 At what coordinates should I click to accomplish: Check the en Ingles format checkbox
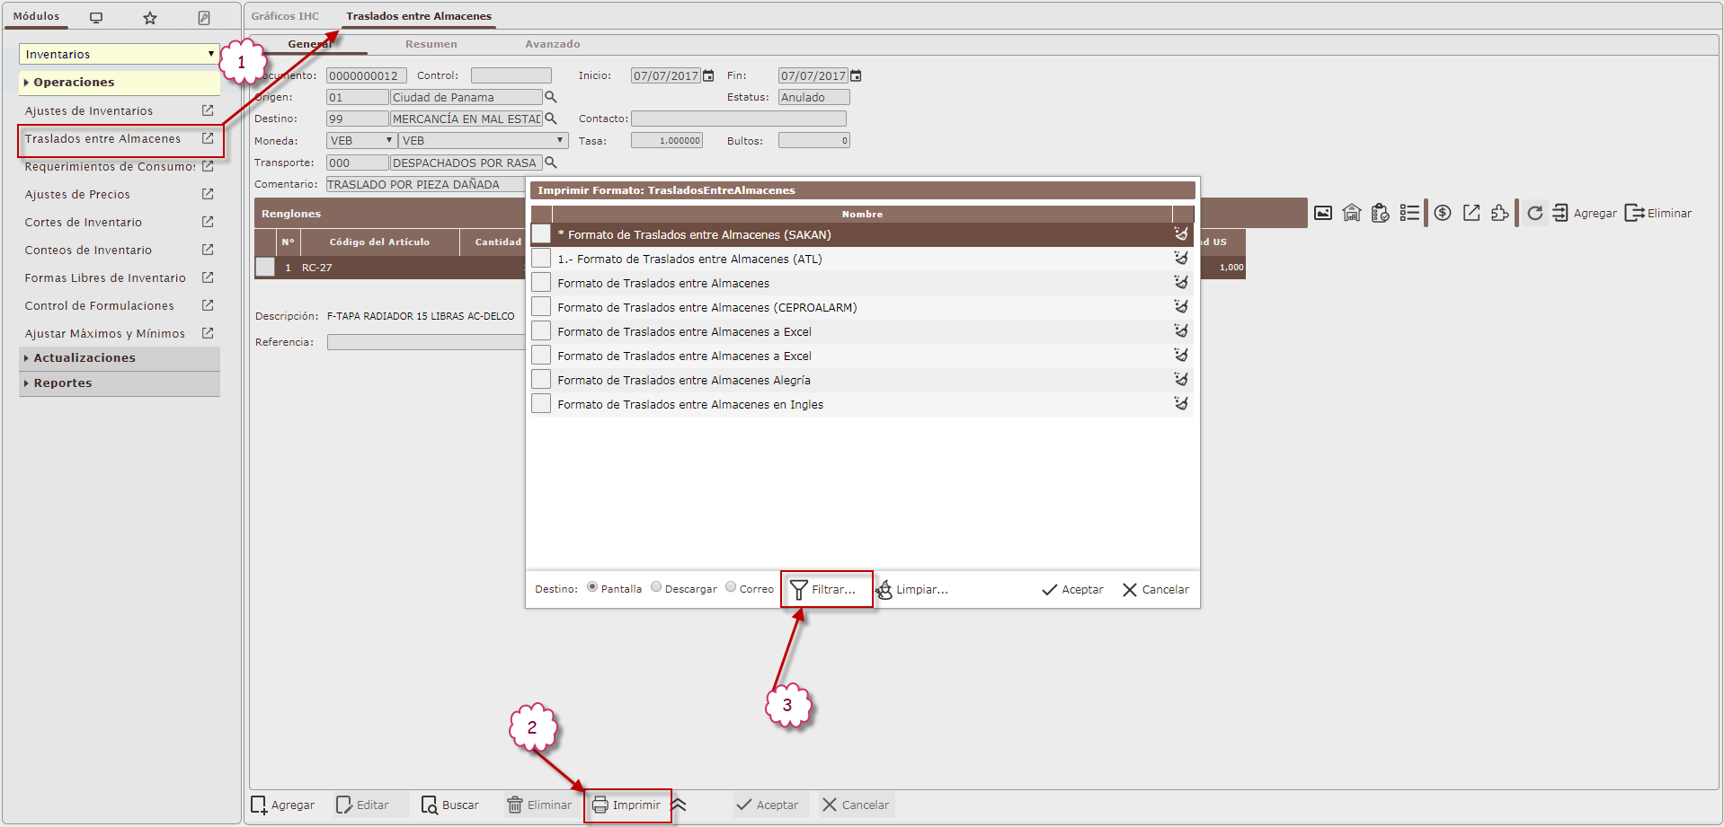point(541,403)
